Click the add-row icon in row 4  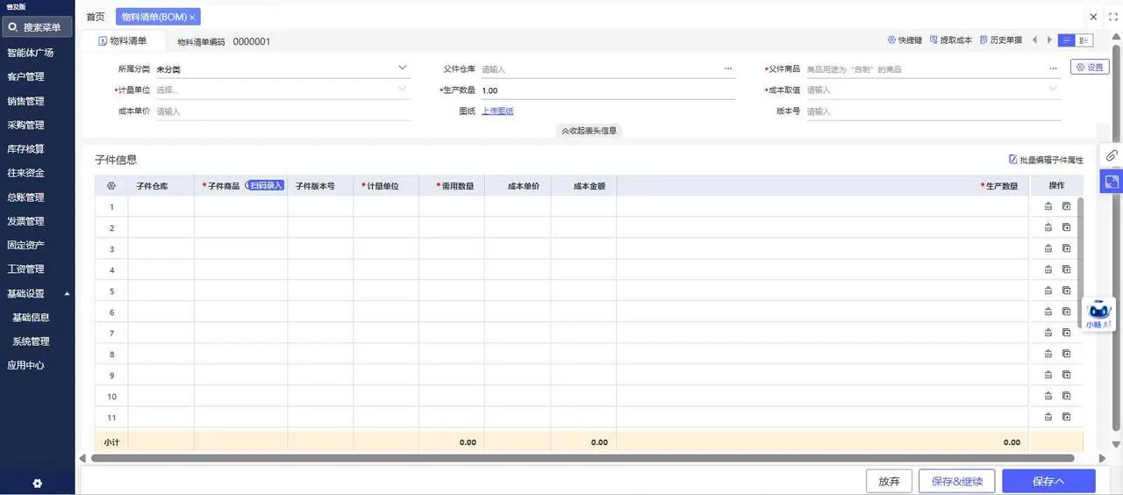[x=1067, y=269]
